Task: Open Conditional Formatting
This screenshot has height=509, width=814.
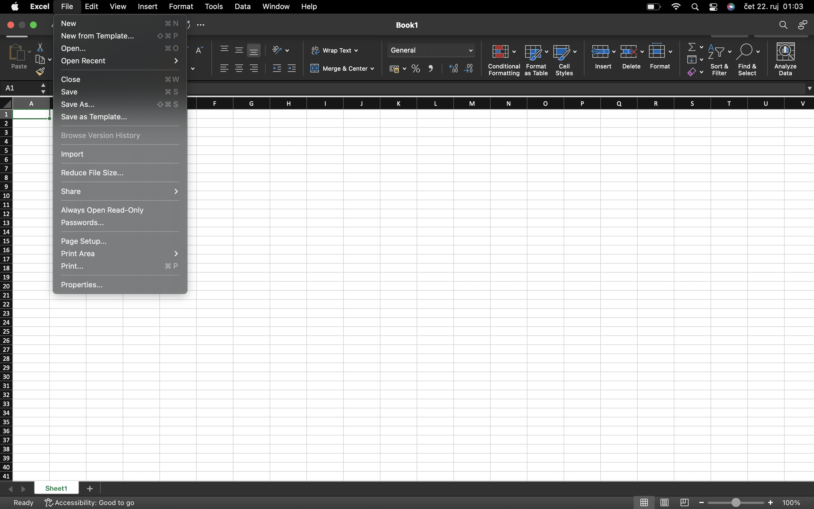Action: click(504, 60)
